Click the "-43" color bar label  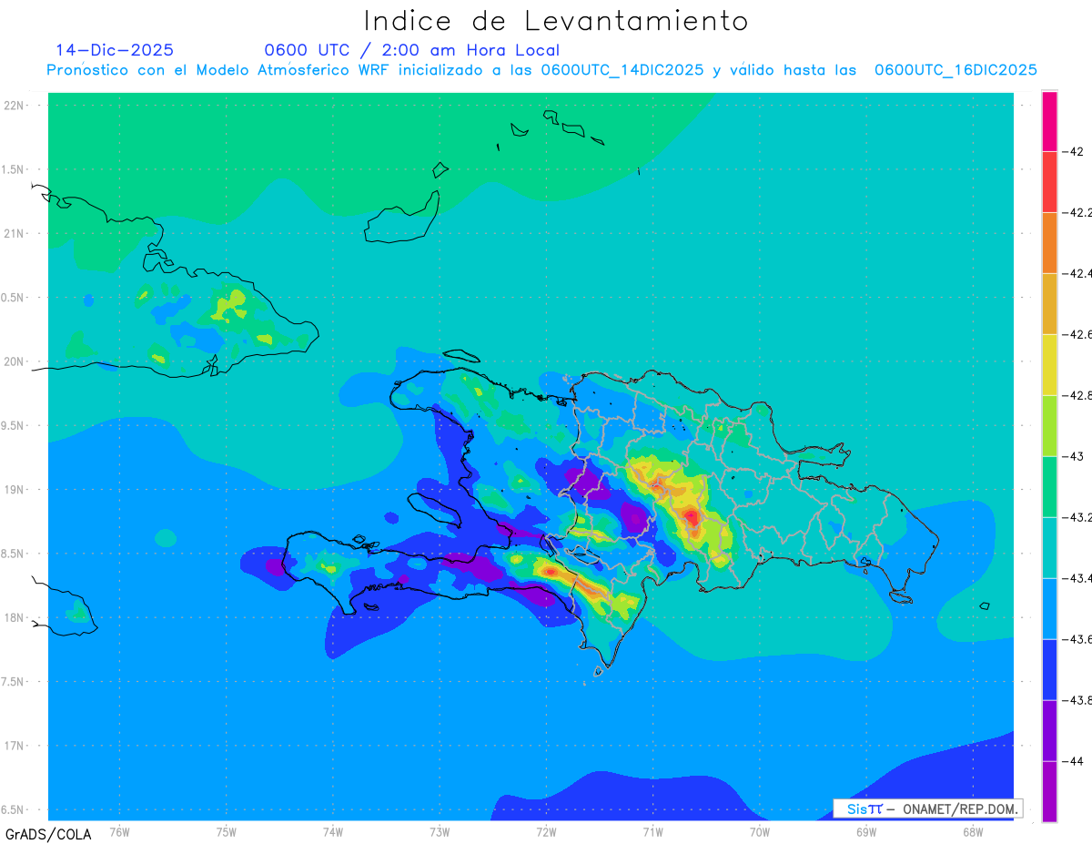pos(1074,456)
